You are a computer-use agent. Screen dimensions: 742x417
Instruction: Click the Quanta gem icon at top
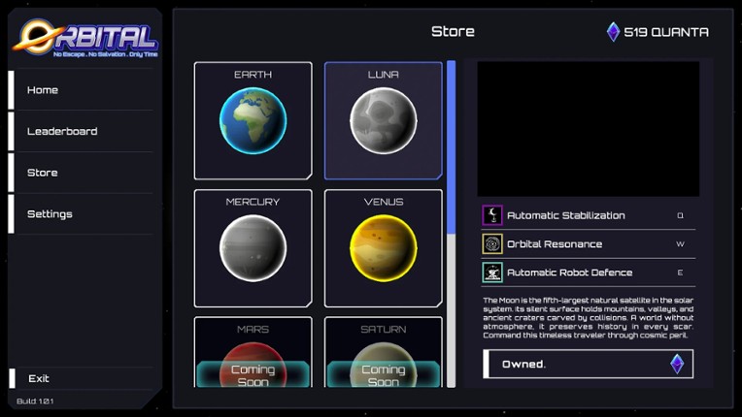613,32
